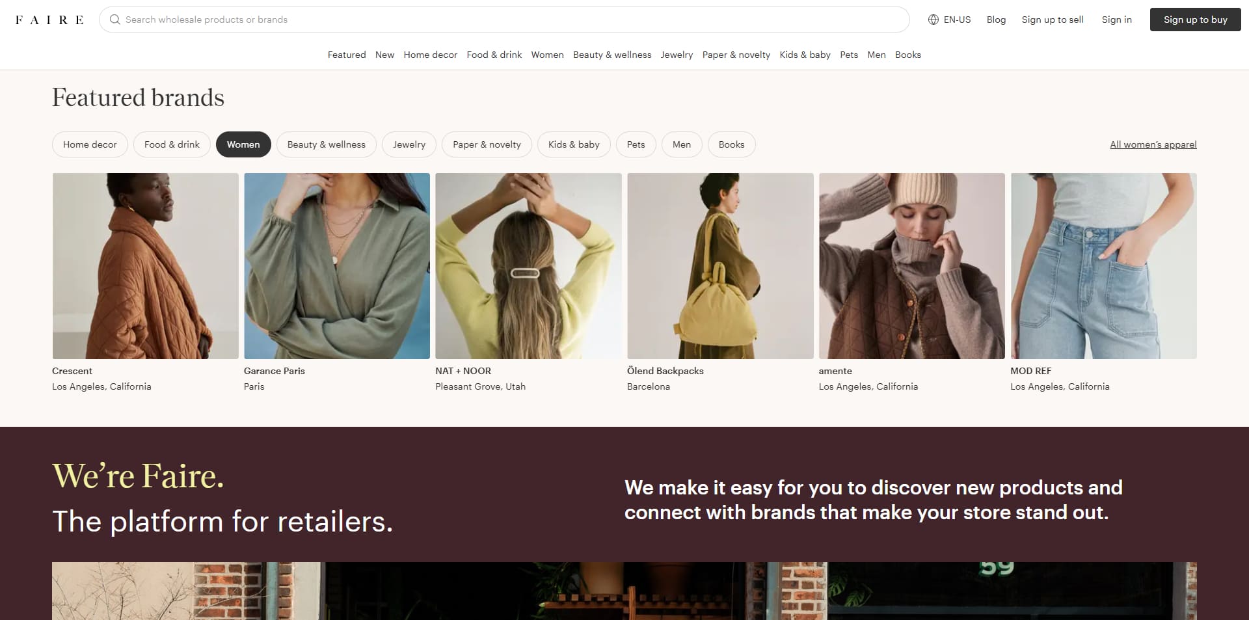Select the Beauty & wellness featured brands pill

click(x=327, y=144)
